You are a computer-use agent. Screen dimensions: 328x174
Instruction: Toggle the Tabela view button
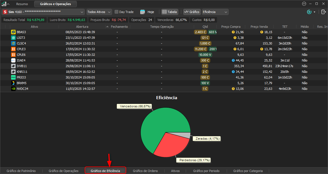170,12
